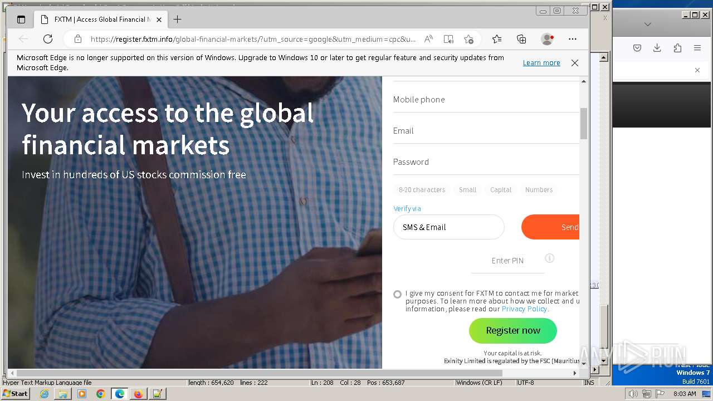Focus the Enter PIN field
The image size is (713, 401).
[507, 261]
